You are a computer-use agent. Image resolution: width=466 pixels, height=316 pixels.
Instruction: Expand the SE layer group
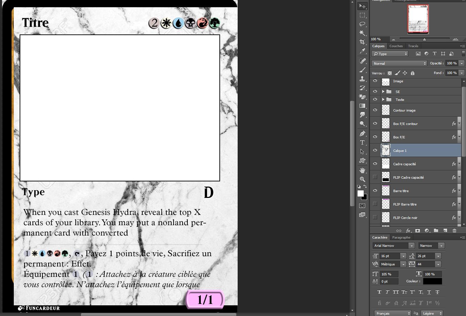click(383, 92)
